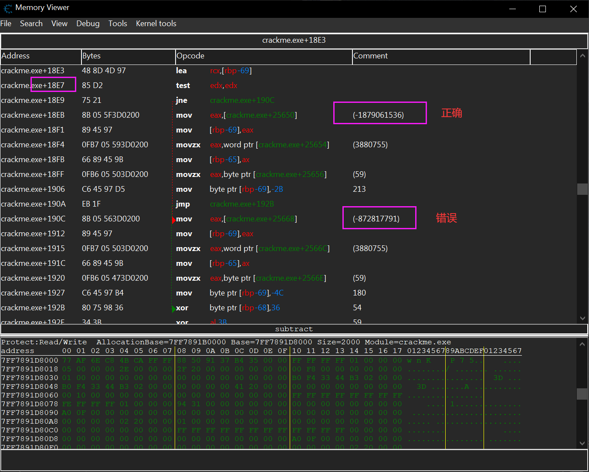The width and height of the screenshot is (589, 472).
Task: Select hex row 7FF7891D80C0
Action: tap(261, 430)
